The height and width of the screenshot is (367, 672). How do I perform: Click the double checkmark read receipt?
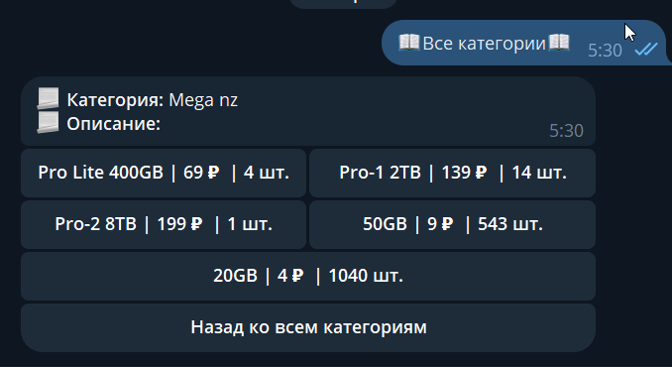(x=646, y=50)
